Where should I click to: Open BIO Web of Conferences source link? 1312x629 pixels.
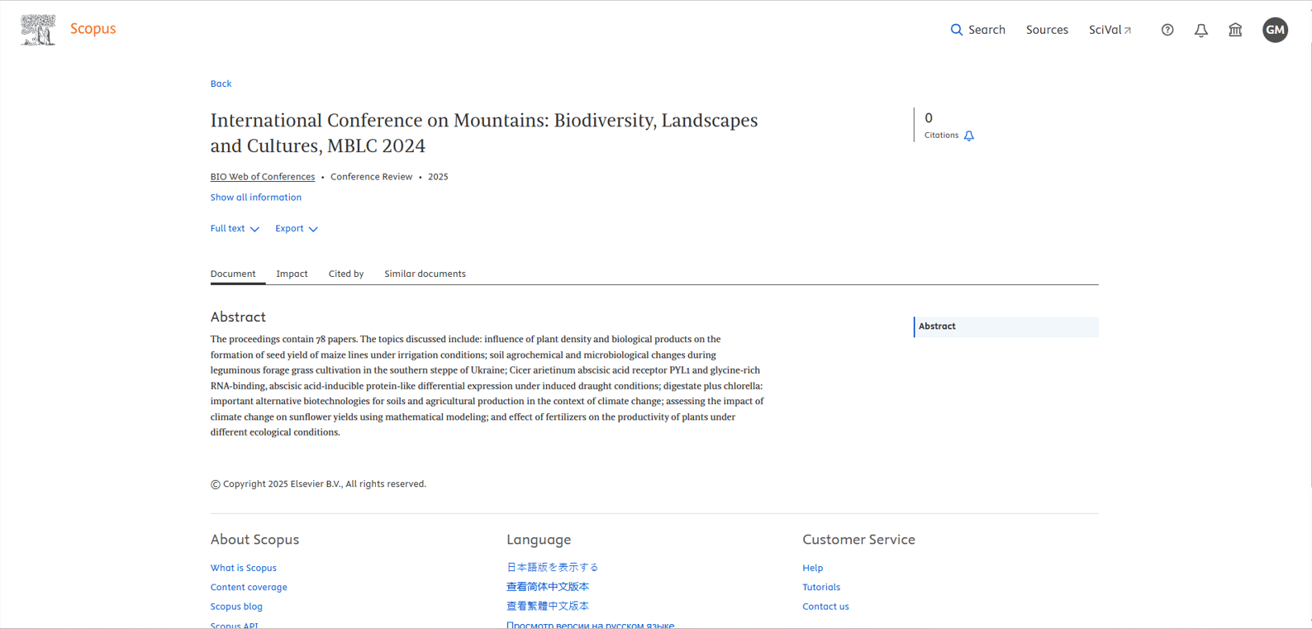pos(262,177)
